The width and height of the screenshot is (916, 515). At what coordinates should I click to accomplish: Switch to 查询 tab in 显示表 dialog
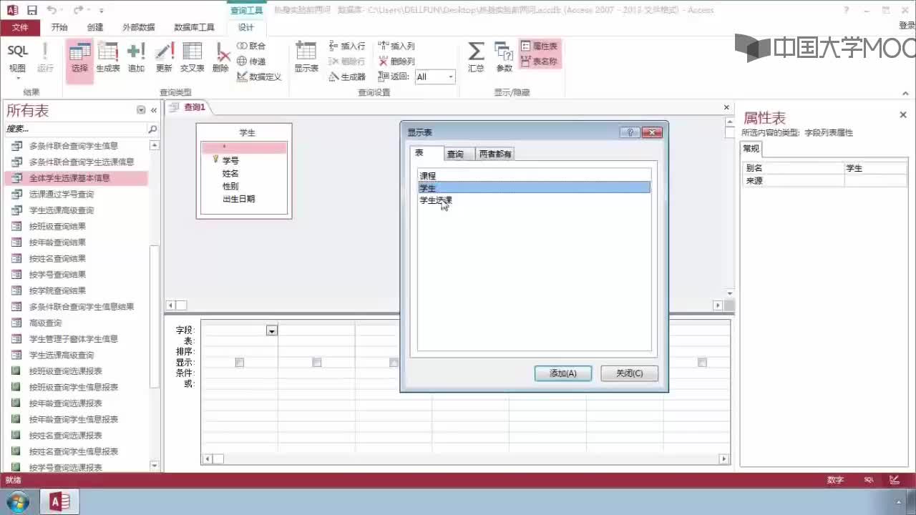(x=455, y=154)
